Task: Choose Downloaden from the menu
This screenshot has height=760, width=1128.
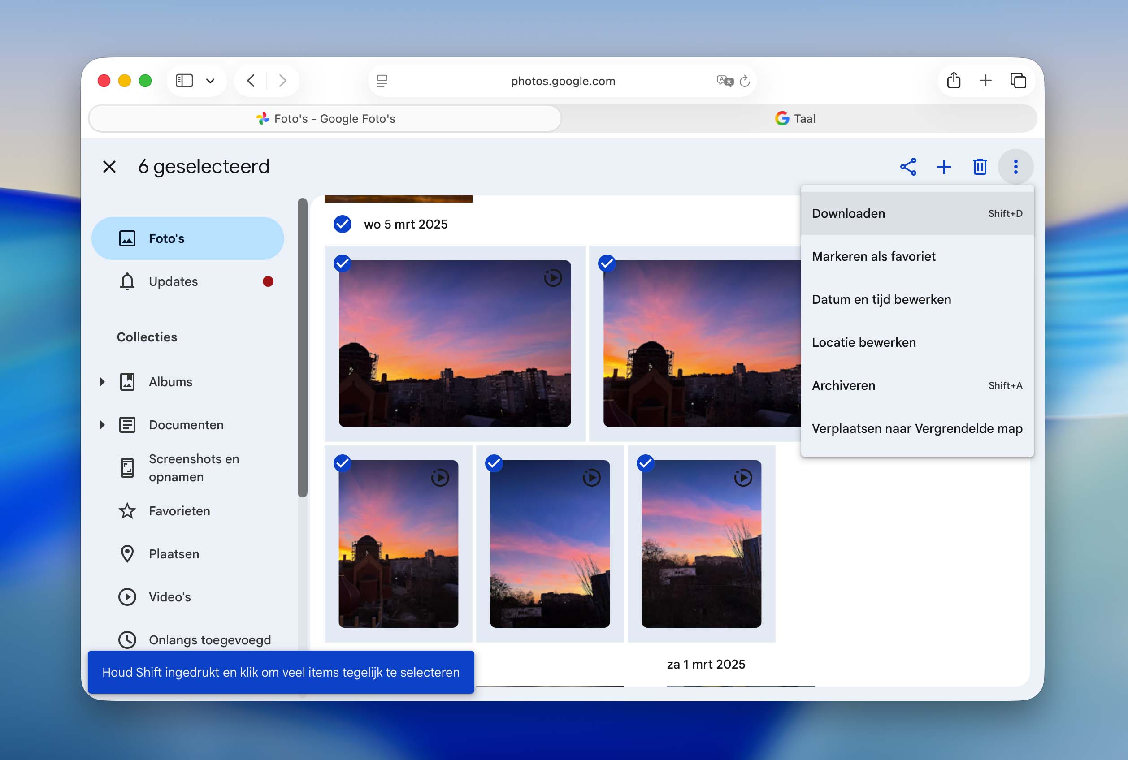Action: click(917, 214)
